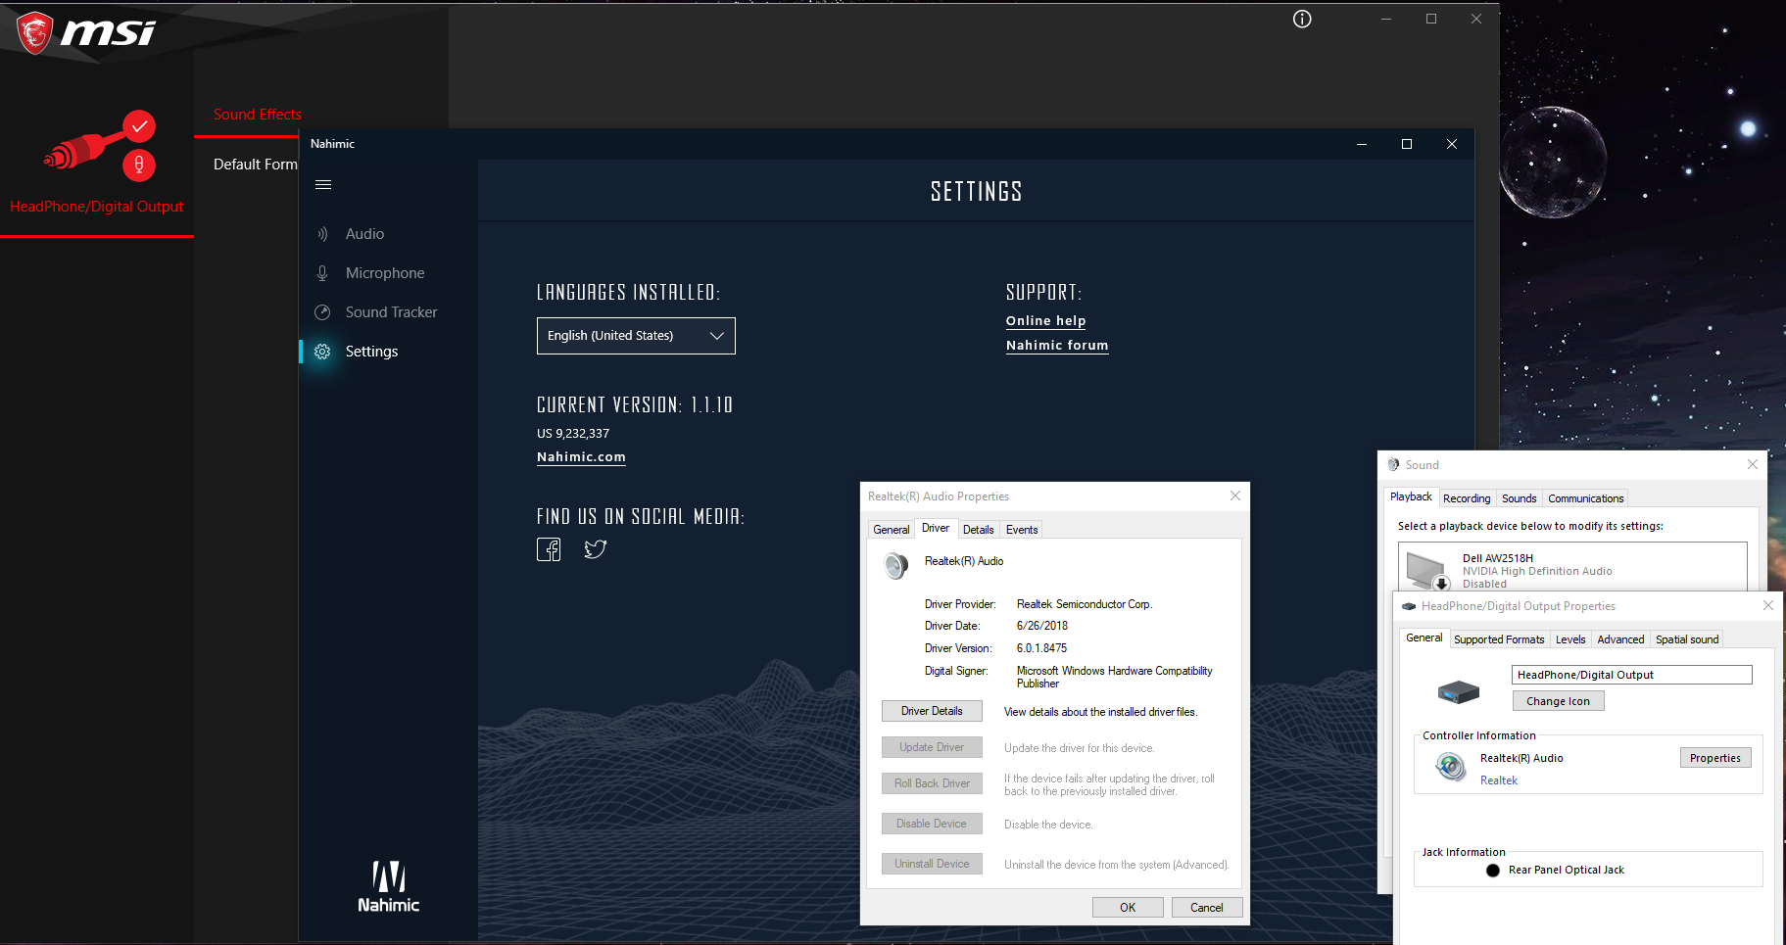Open the Nahimic forum link
1786x945 pixels.
coord(1057,346)
